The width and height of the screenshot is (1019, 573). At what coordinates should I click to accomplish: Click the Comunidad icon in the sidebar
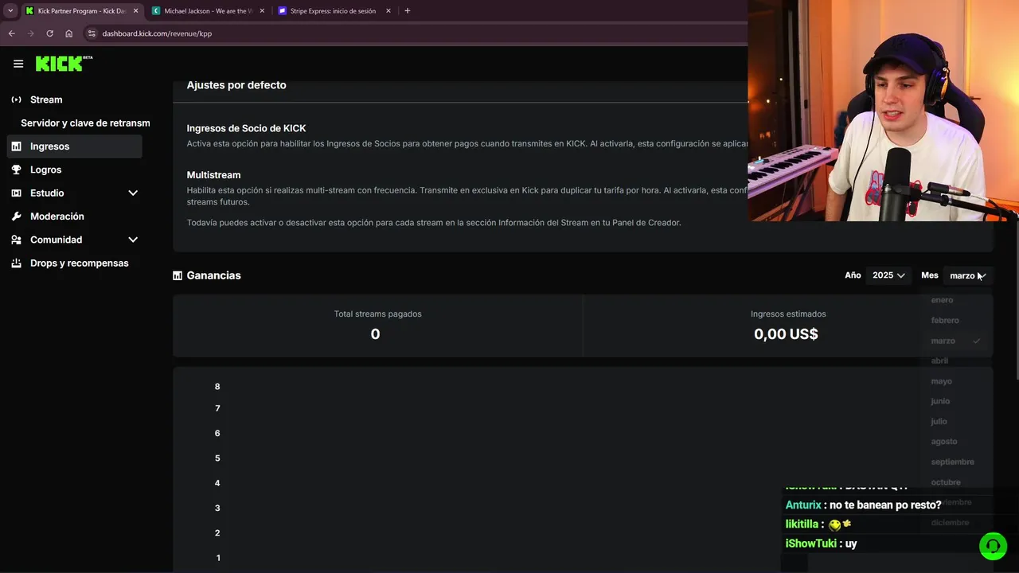click(x=16, y=240)
